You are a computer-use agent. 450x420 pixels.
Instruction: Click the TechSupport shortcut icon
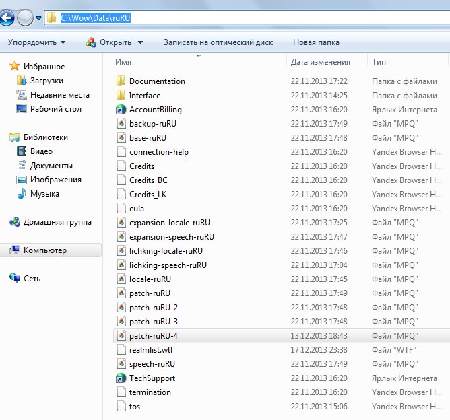click(121, 378)
